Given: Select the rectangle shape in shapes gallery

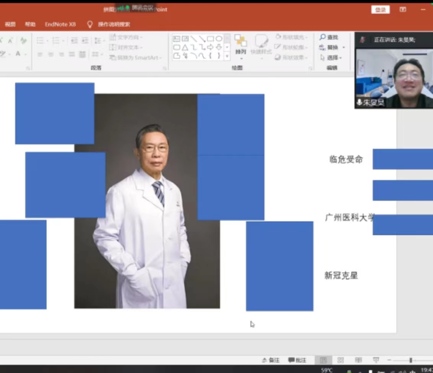Looking at the screenshot, I should [x=210, y=39].
